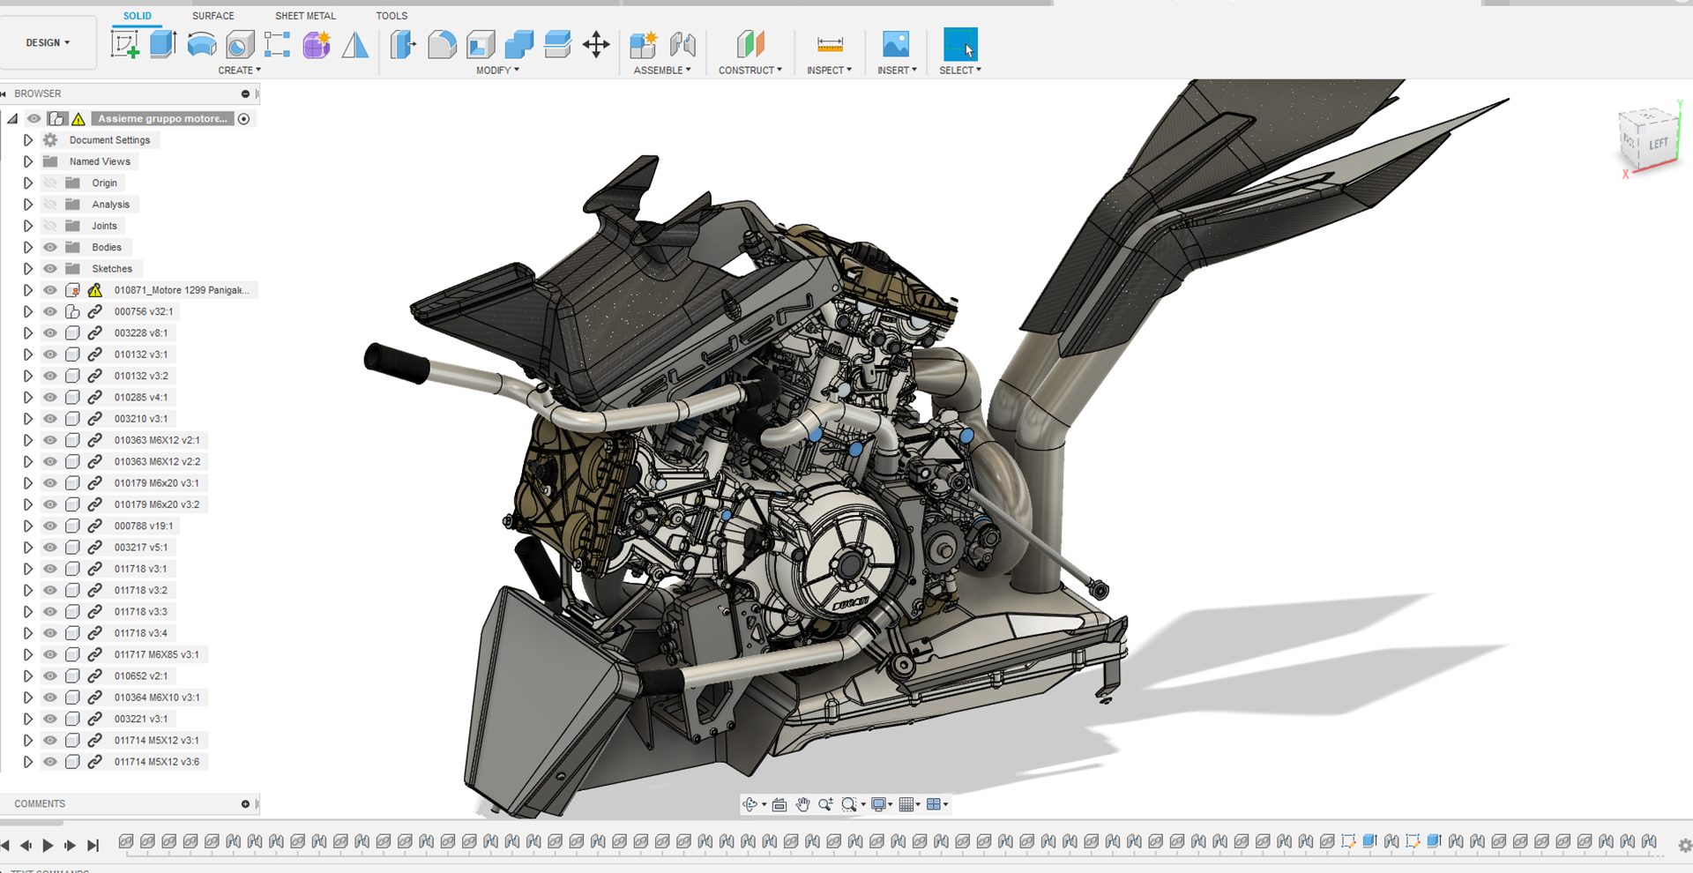
Task: Select the Pan hand tool
Action: 802,804
